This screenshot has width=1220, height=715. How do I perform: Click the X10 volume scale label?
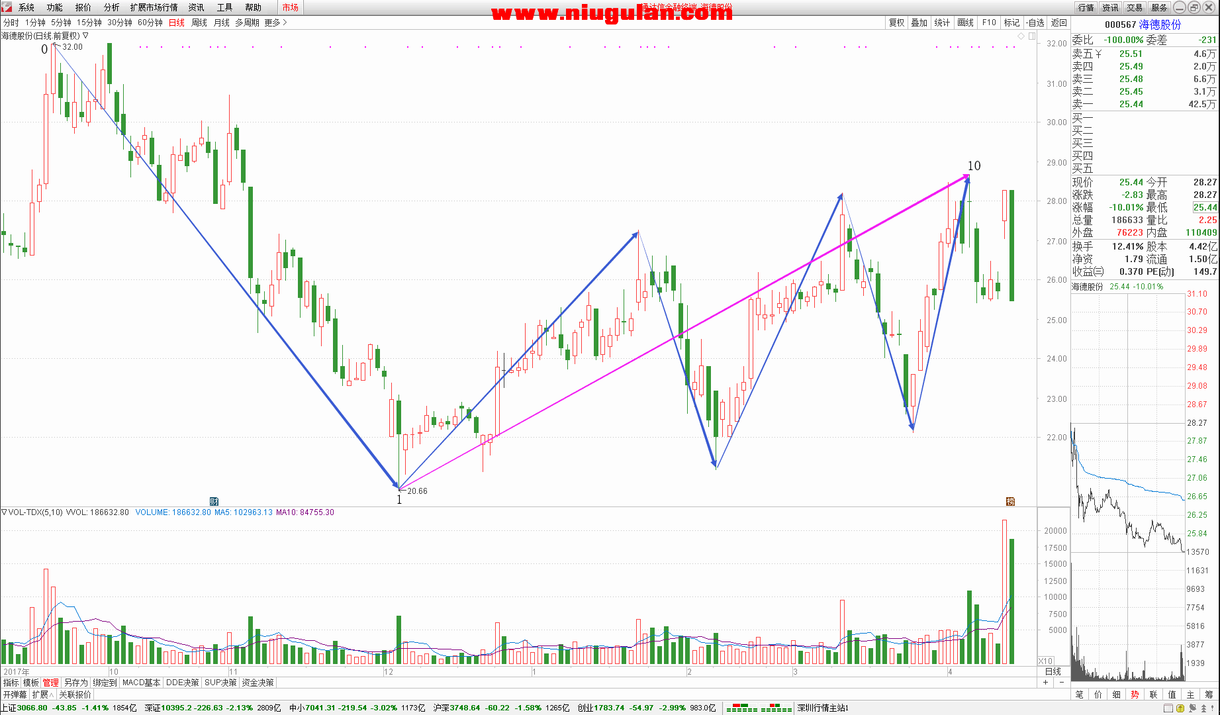pyautogui.click(x=1046, y=661)
